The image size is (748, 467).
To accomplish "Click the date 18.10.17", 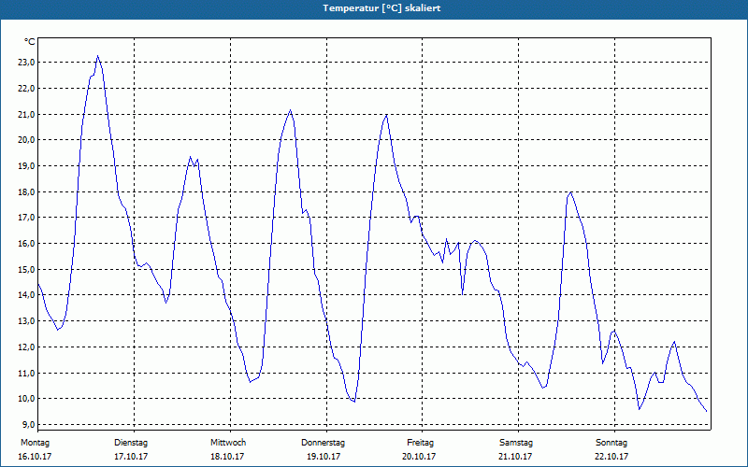I will pyautogui.click(x=227, y=457).
